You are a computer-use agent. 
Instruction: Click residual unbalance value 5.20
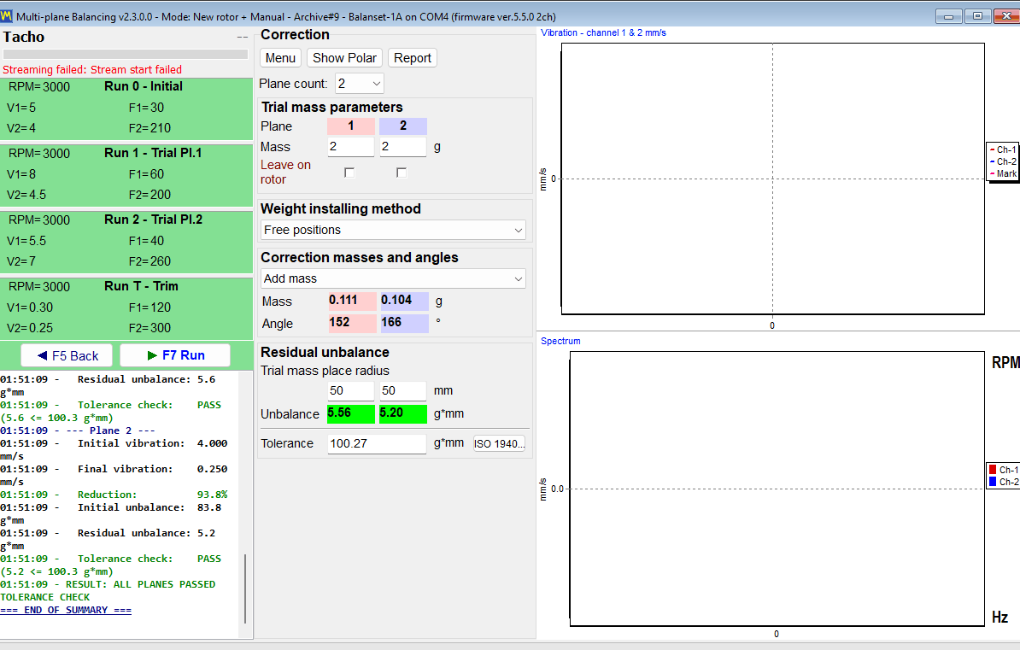click(402, 413)
